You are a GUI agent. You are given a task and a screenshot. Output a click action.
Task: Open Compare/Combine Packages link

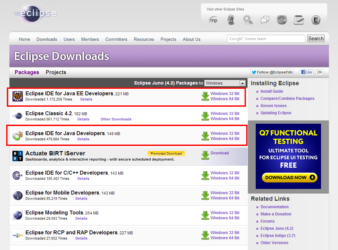pyautogui.click(x=287, y=99)
